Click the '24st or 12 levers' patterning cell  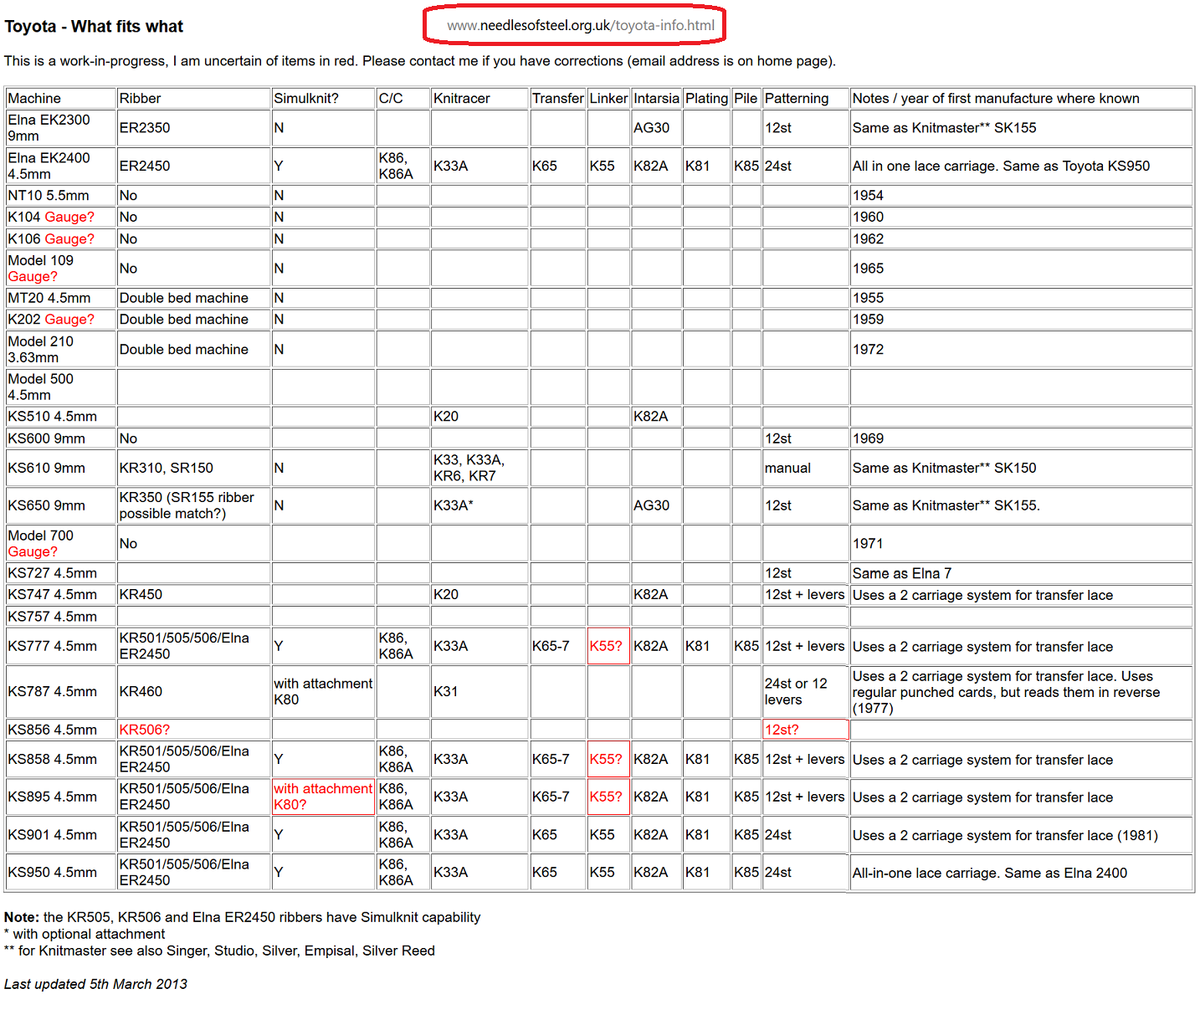coord(806,692)
